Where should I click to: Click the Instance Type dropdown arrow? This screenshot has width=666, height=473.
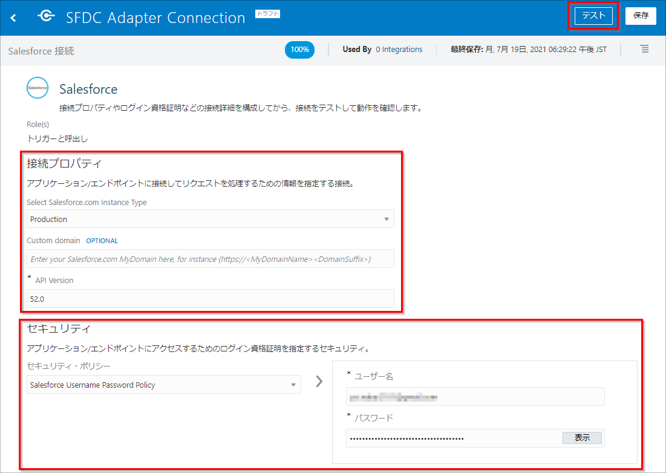[x=387, y=219]
